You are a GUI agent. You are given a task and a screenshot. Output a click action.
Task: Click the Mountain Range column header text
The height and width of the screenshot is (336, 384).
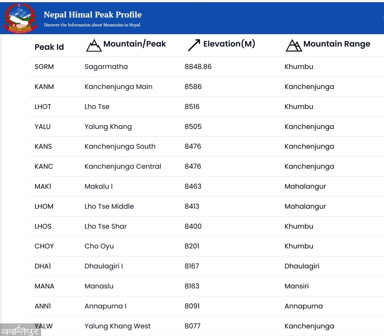(x=337, y=44)
